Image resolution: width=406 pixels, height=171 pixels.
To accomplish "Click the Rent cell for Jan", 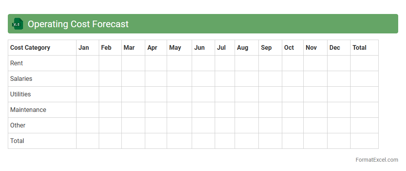I will tap(87, 63).
